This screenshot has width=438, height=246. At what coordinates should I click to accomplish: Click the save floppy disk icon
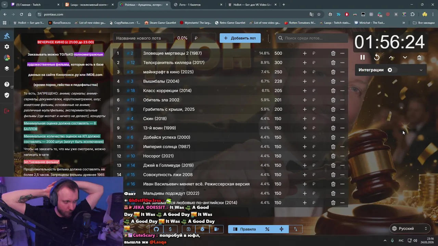click(189, 229)
